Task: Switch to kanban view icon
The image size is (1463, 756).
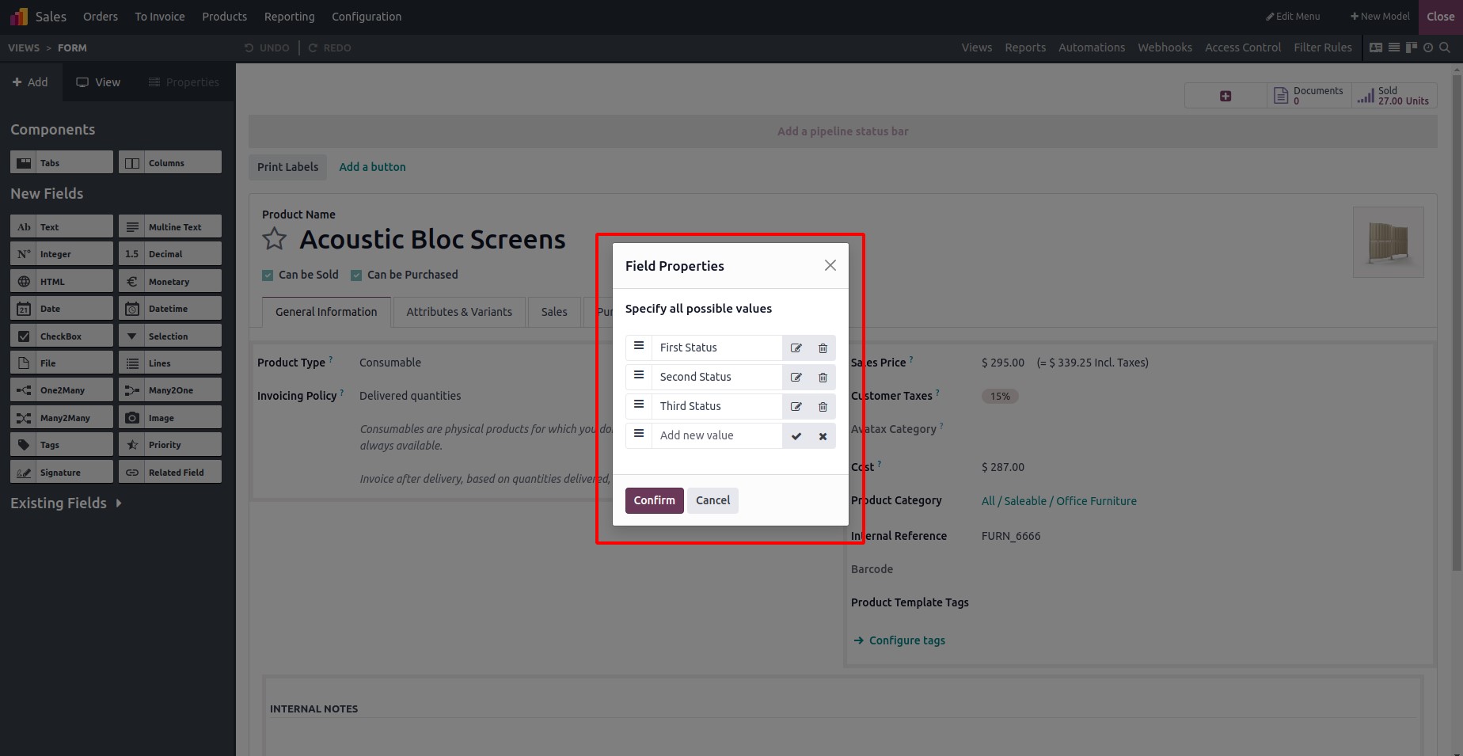Action: (x=1411, y=47)
